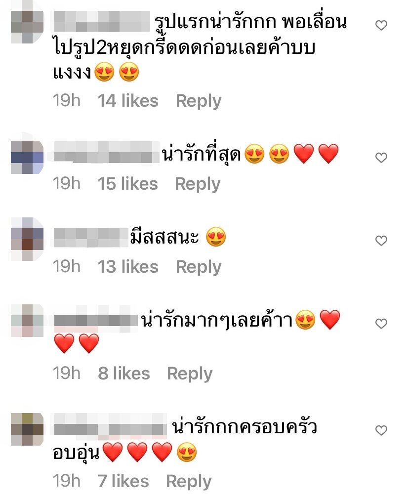Like the comment with 7 likes
This screenshot has width=409, height=499.
click(381, 430)
